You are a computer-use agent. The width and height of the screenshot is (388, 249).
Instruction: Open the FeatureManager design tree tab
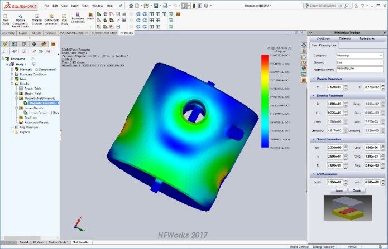pos(6,44)
